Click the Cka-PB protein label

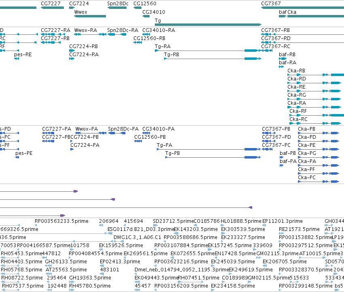pos(307,129)
